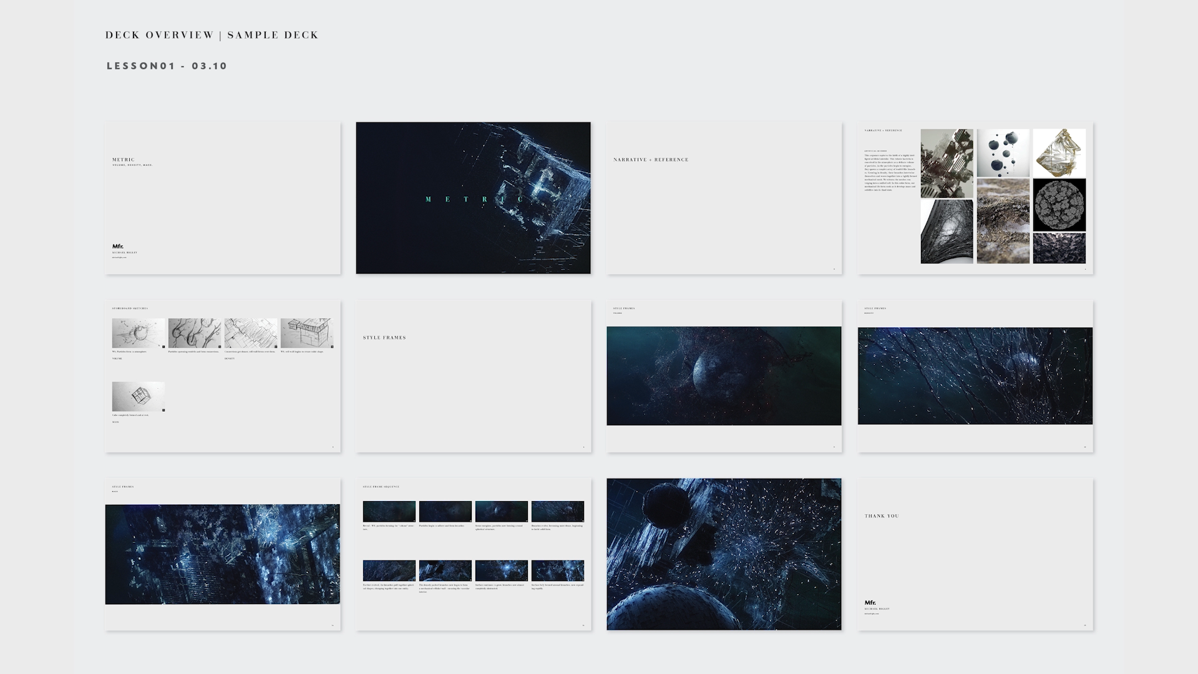Click the spherical bacteria style frame image
This screenshot has height=674, width=1198.
pyautogui.click(x=724, y=375)
